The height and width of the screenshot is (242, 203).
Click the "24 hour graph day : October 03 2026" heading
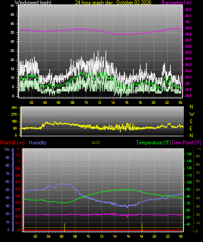pyautogui.click(x=113, y=2)
